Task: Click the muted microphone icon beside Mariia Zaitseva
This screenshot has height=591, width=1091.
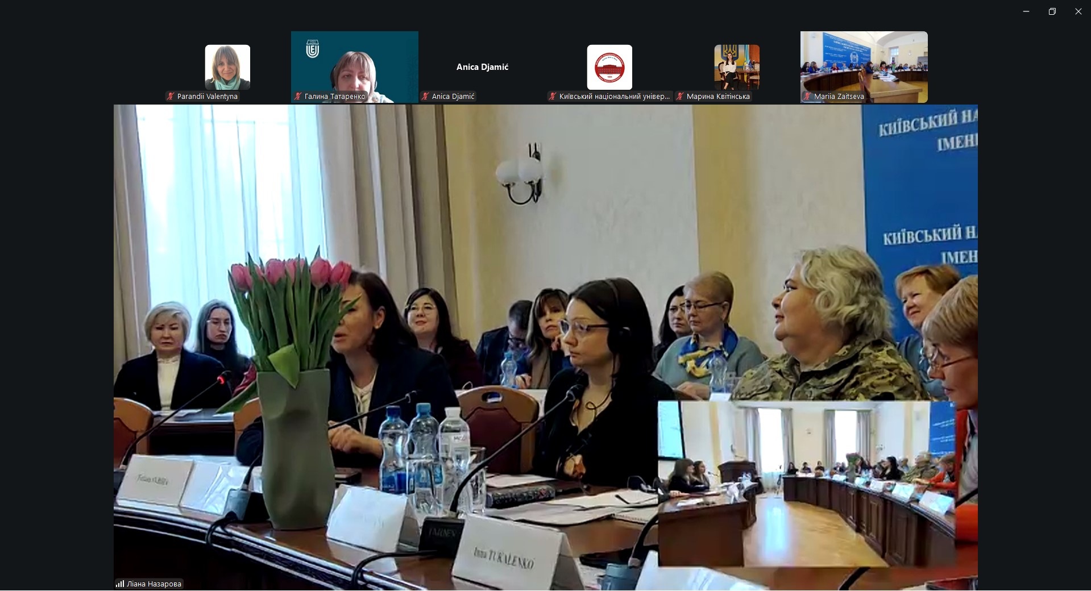Action: [807, 97]
